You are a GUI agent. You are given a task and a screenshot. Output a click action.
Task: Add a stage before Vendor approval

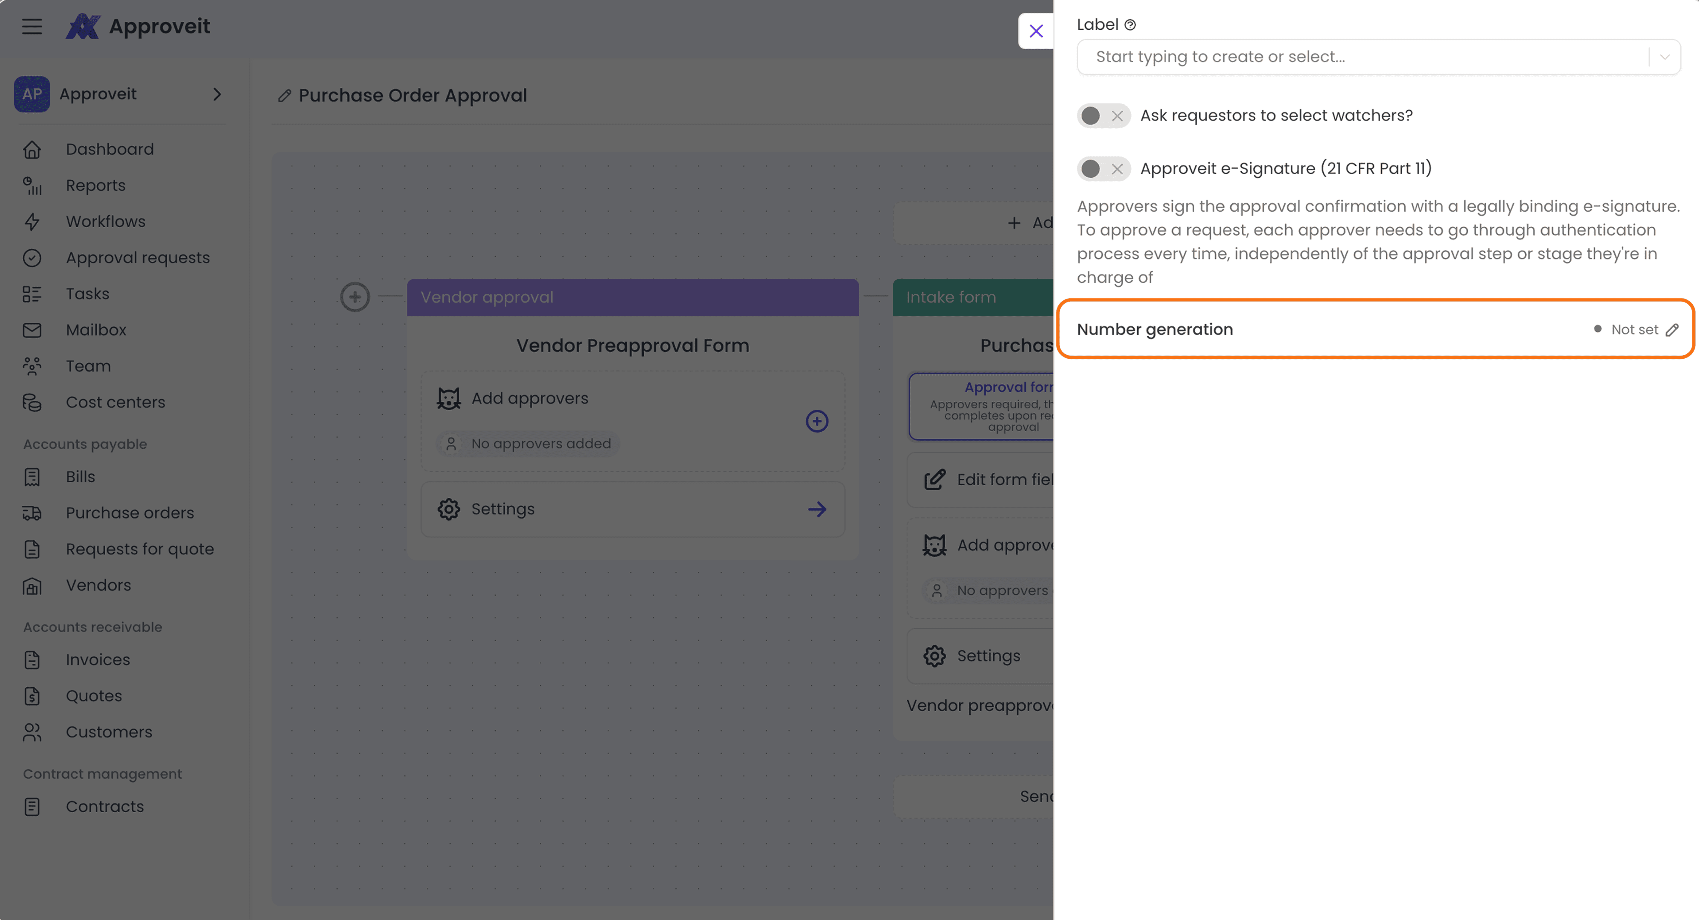(x=355, y=297)
